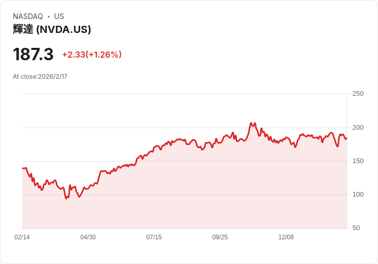This screenshot has width=378, height=264.
Task: Select the 12/08 date axis label
Action: [x=286, y=237]
